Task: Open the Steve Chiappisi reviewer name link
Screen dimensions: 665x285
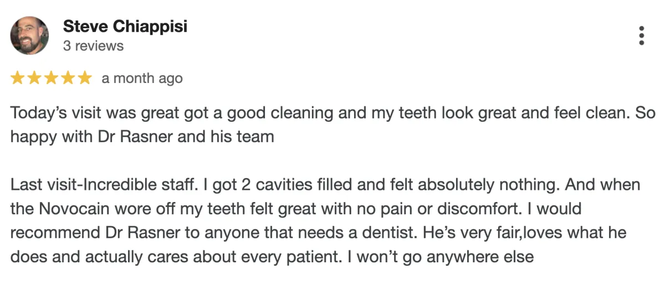Action: [125, 26]
